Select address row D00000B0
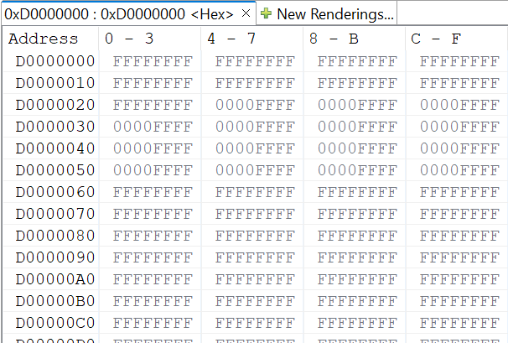 [55, 301]
